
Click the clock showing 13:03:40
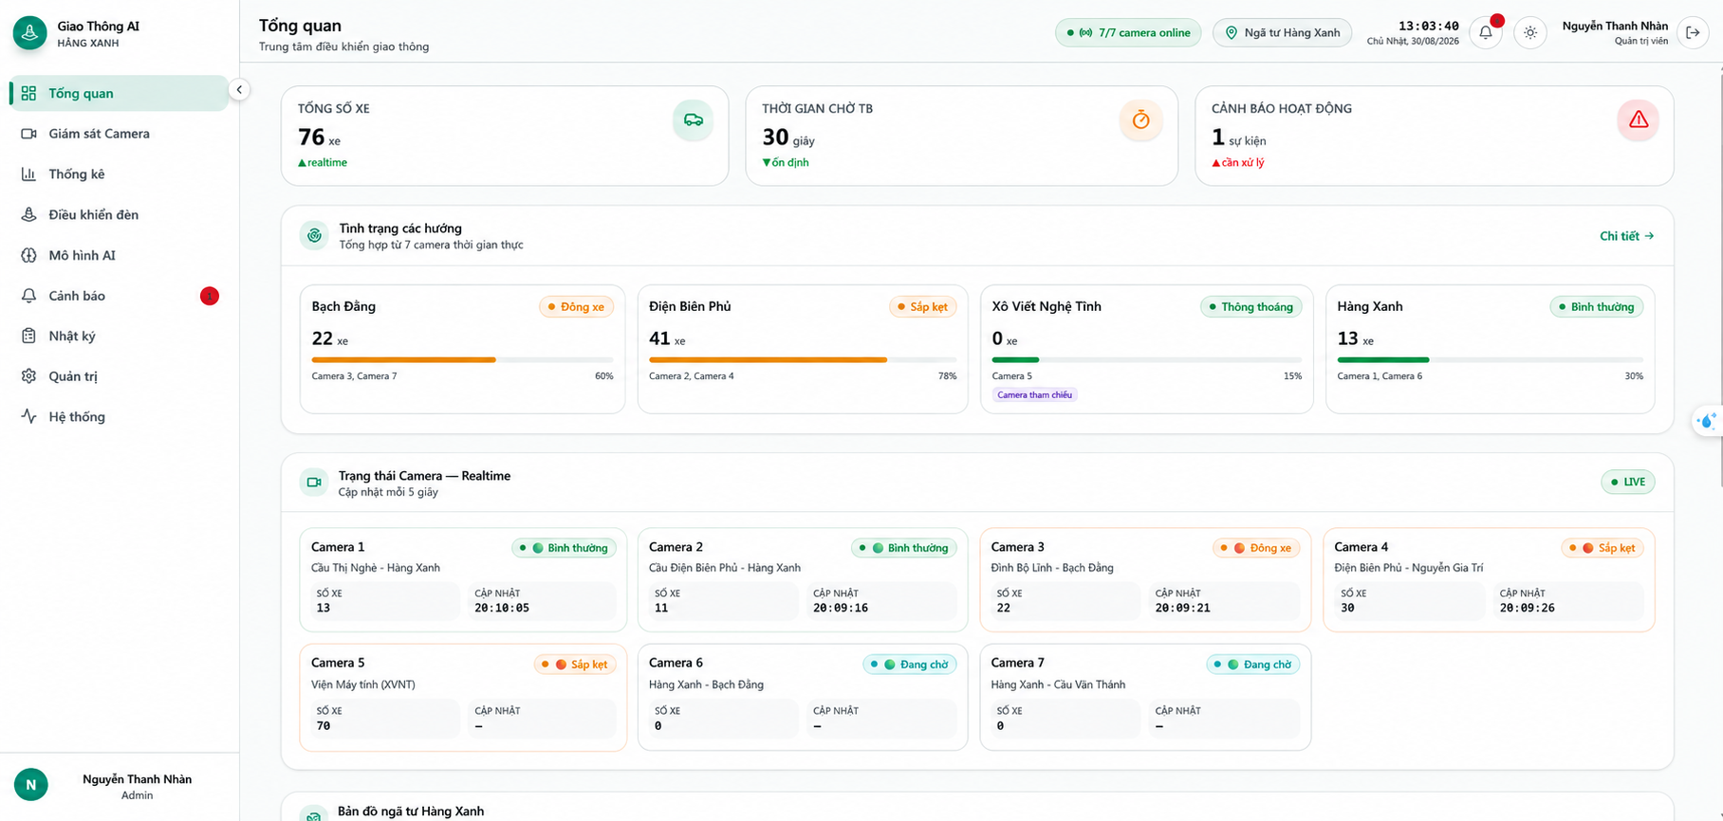1428,26
